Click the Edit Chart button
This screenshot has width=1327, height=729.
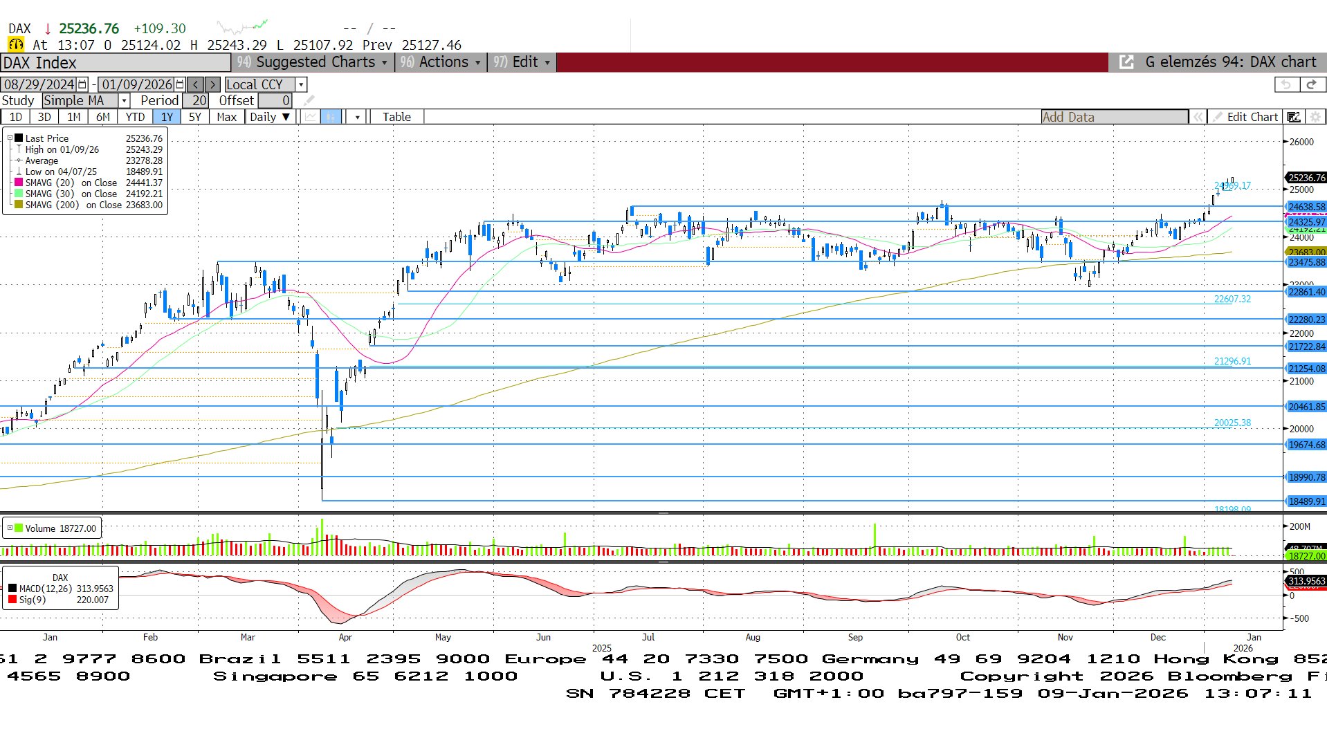[1252, 117]
